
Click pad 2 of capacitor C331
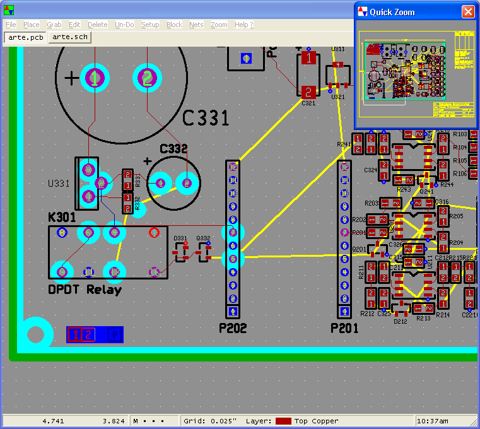tap(147, 78)
